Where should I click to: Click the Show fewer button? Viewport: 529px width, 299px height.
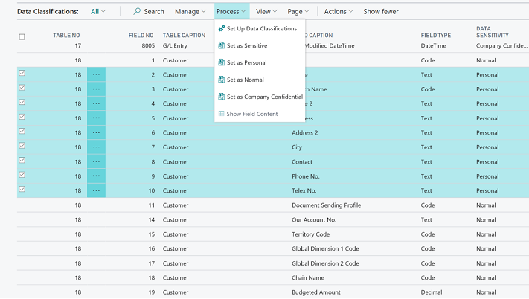coord(381,11)
